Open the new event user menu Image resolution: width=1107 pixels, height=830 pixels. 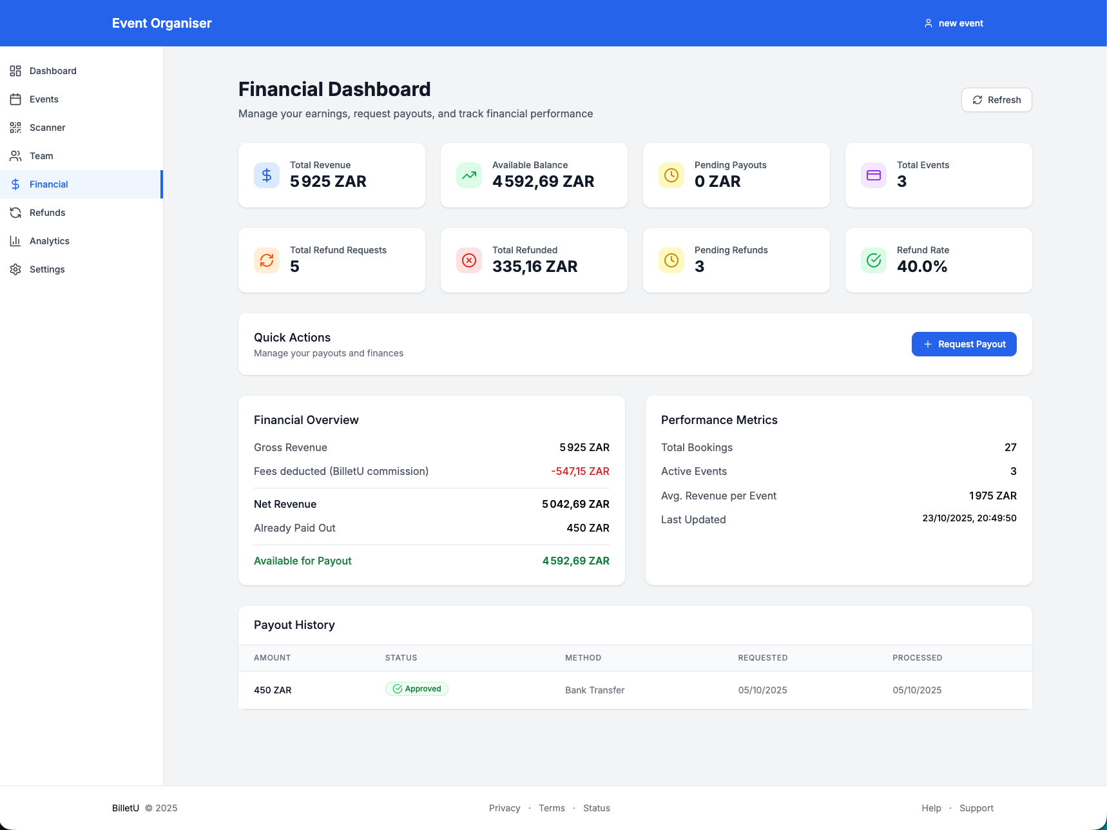(954, 23)
